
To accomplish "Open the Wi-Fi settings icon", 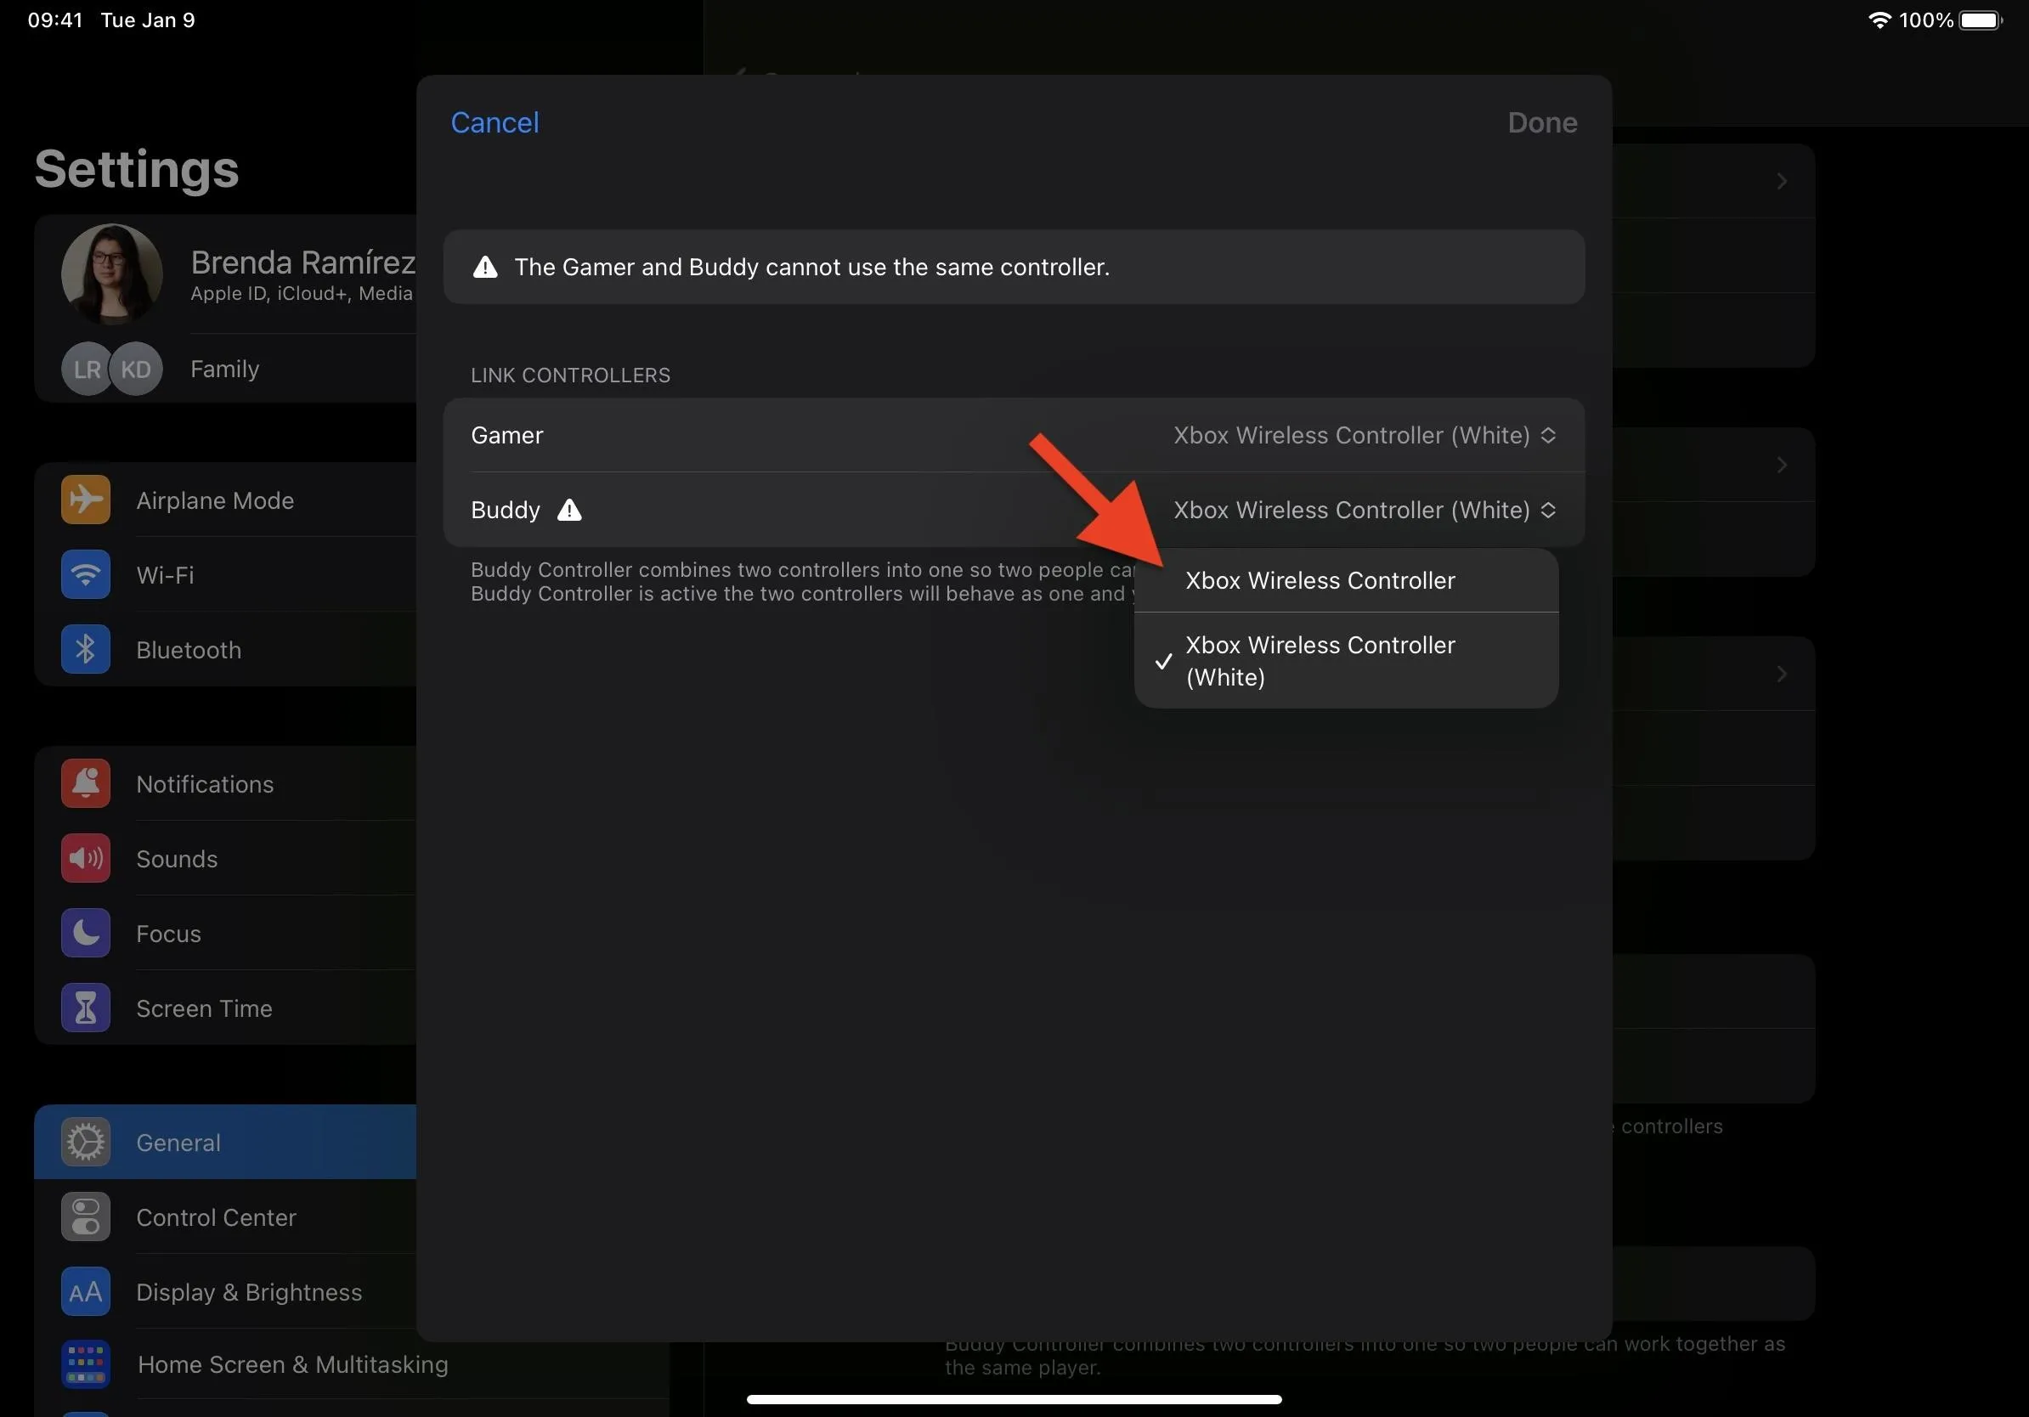I will [86, 575].
